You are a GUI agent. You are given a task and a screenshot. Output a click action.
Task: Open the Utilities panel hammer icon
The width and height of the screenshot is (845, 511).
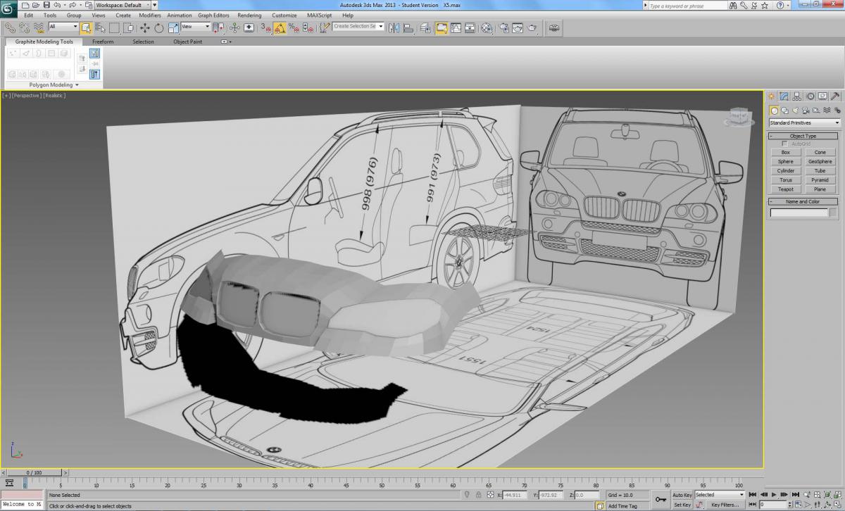tap(835, 96)
